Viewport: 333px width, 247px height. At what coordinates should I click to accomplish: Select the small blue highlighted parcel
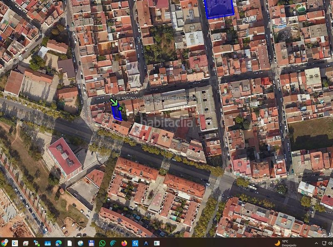click(117, 113)
